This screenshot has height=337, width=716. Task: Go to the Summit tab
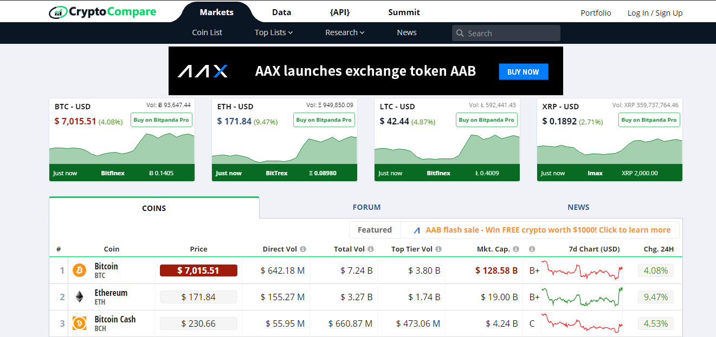(404, 12)
